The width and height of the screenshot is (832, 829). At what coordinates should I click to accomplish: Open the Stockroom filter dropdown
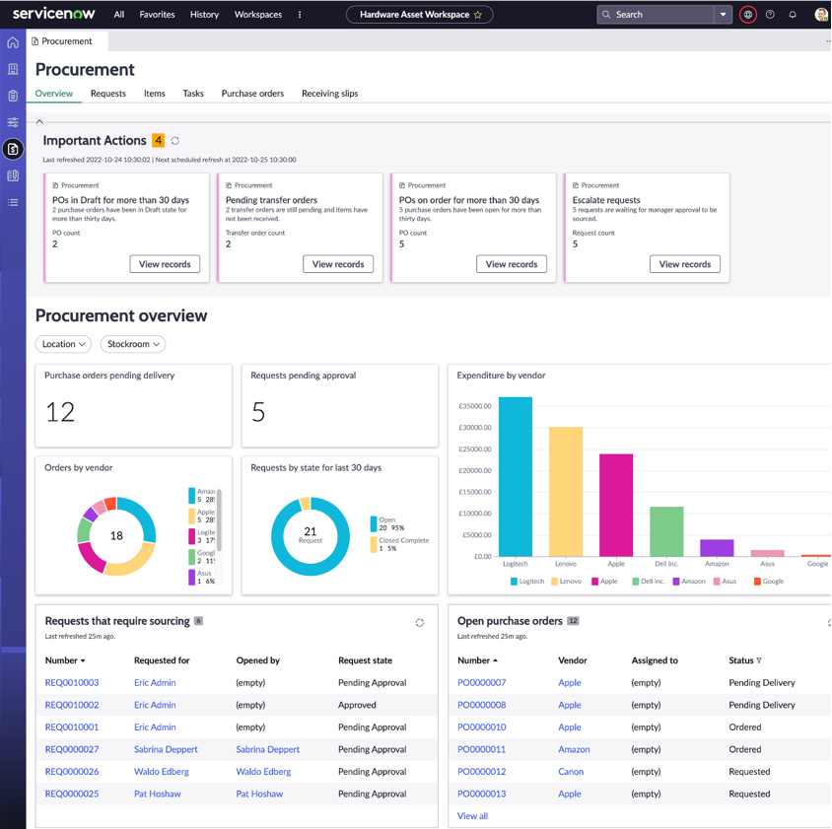(132, 344)
